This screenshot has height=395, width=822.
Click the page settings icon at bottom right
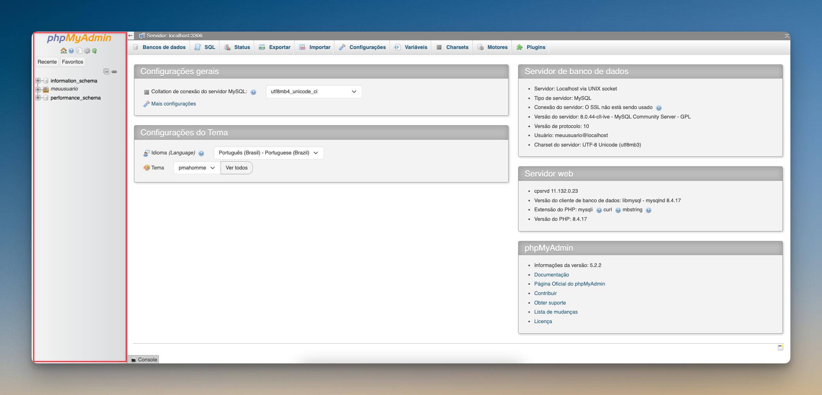point(780,348)
